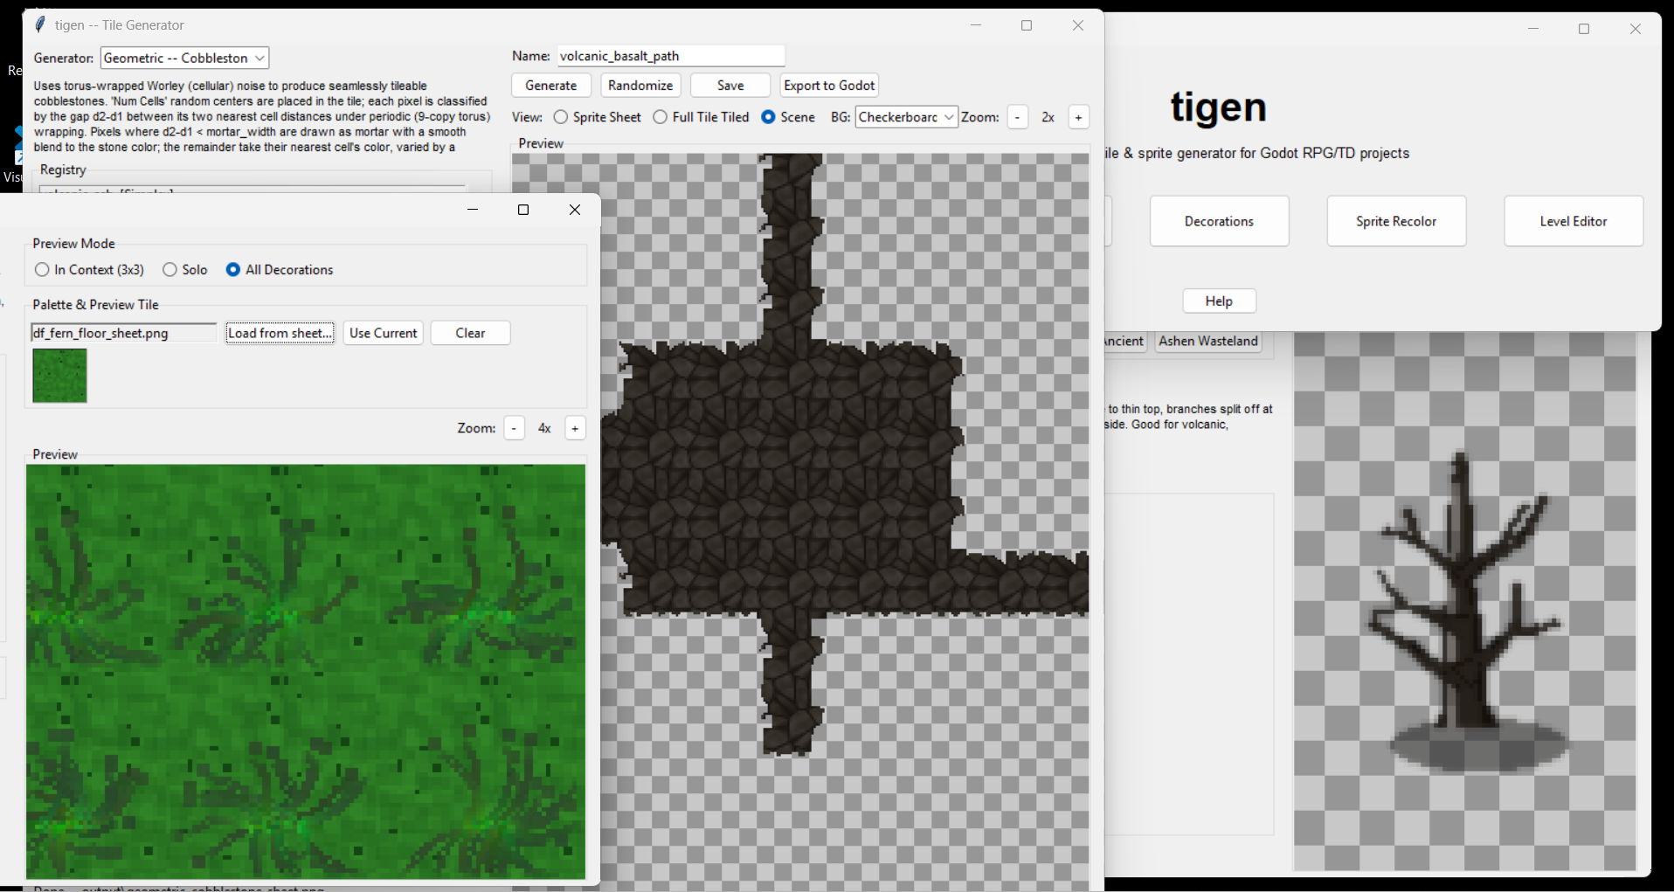Click the Name field containing volcanic_basalt_path

pos(670,55)
